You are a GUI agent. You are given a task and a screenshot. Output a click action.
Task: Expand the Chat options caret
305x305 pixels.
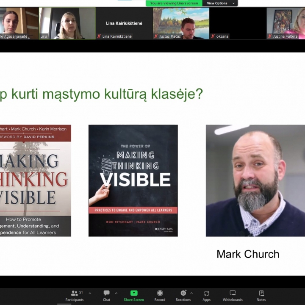point(116,293)
